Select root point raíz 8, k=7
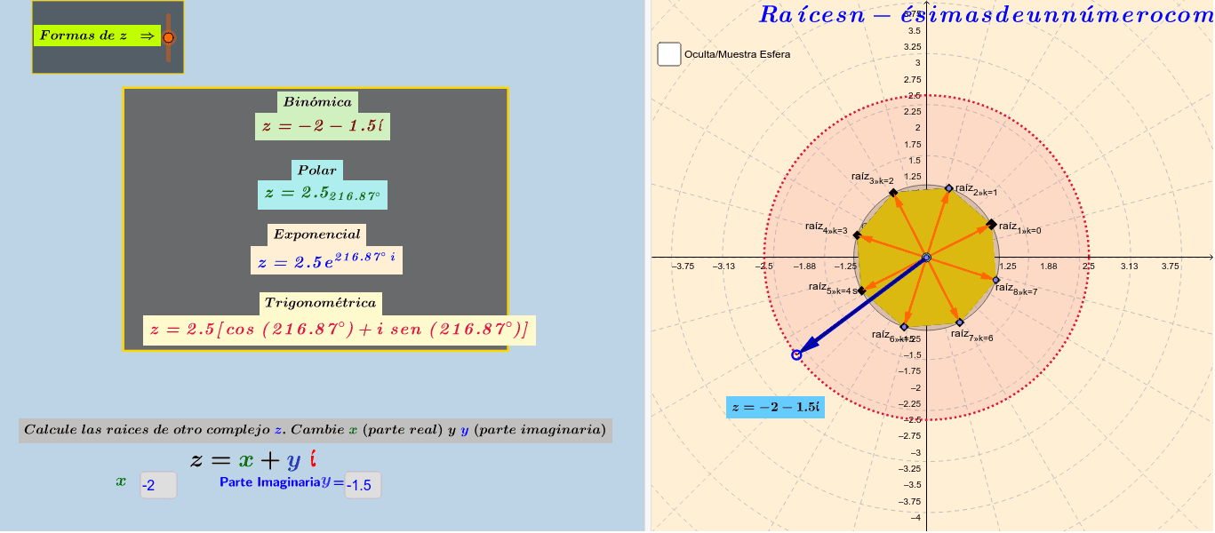1215x533 pixels. (x=995, y=280)
